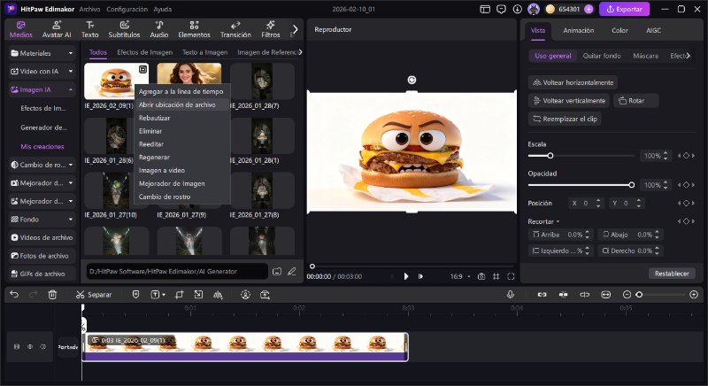This screenshot has height=386, width=708.
Task: Click the user avatar profile icon
Action: coord(534,9)
